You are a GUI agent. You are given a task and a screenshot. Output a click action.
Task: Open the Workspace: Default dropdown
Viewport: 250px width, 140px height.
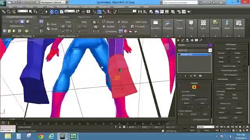click(53, 2)
